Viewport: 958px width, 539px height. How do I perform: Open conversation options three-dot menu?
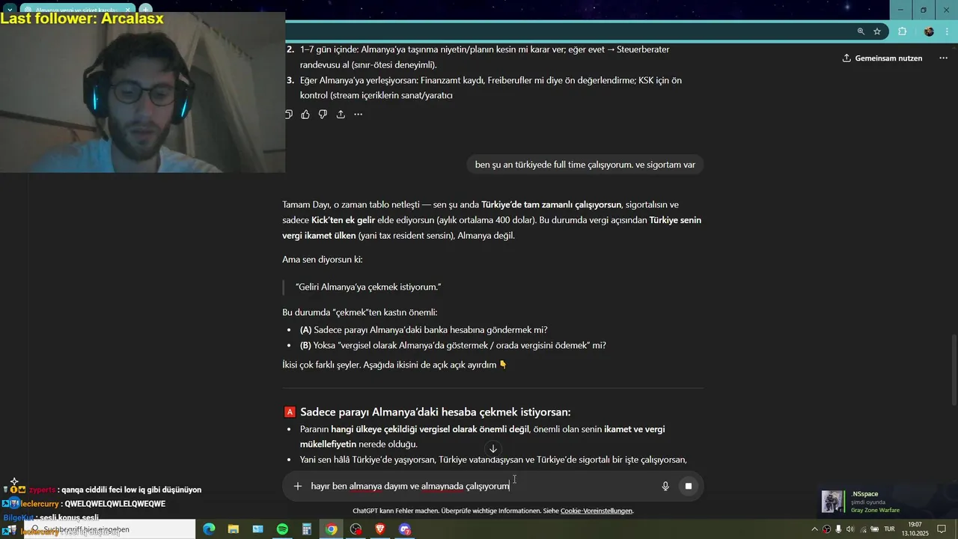click(943, 58)
